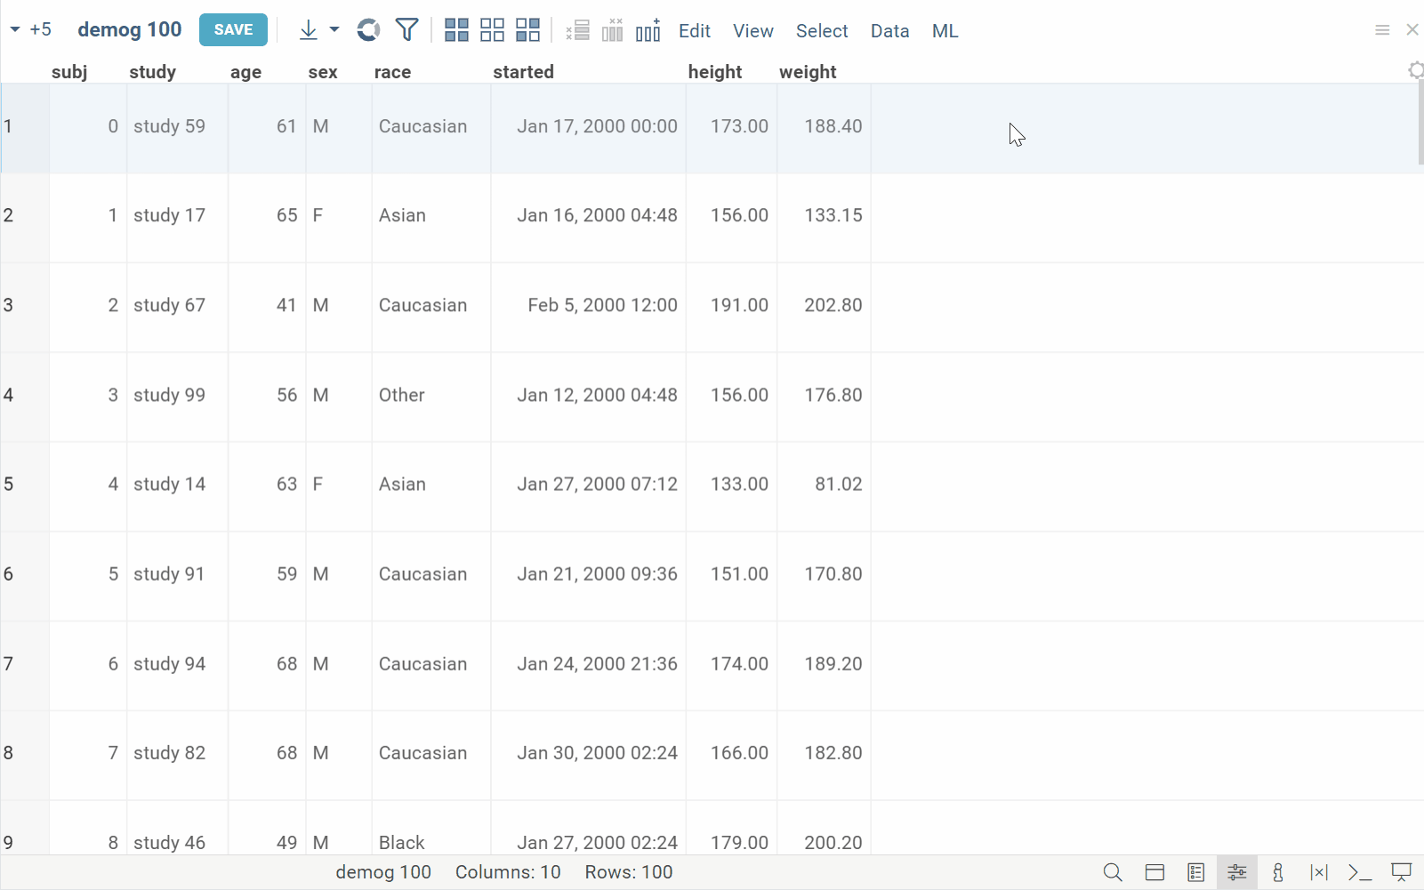
Task: Click the variables |x| icon
Action: click(x=1318, y=872)
